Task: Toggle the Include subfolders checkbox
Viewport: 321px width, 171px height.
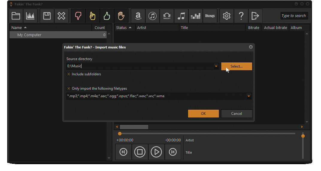Action: click(x=69, y=74)
